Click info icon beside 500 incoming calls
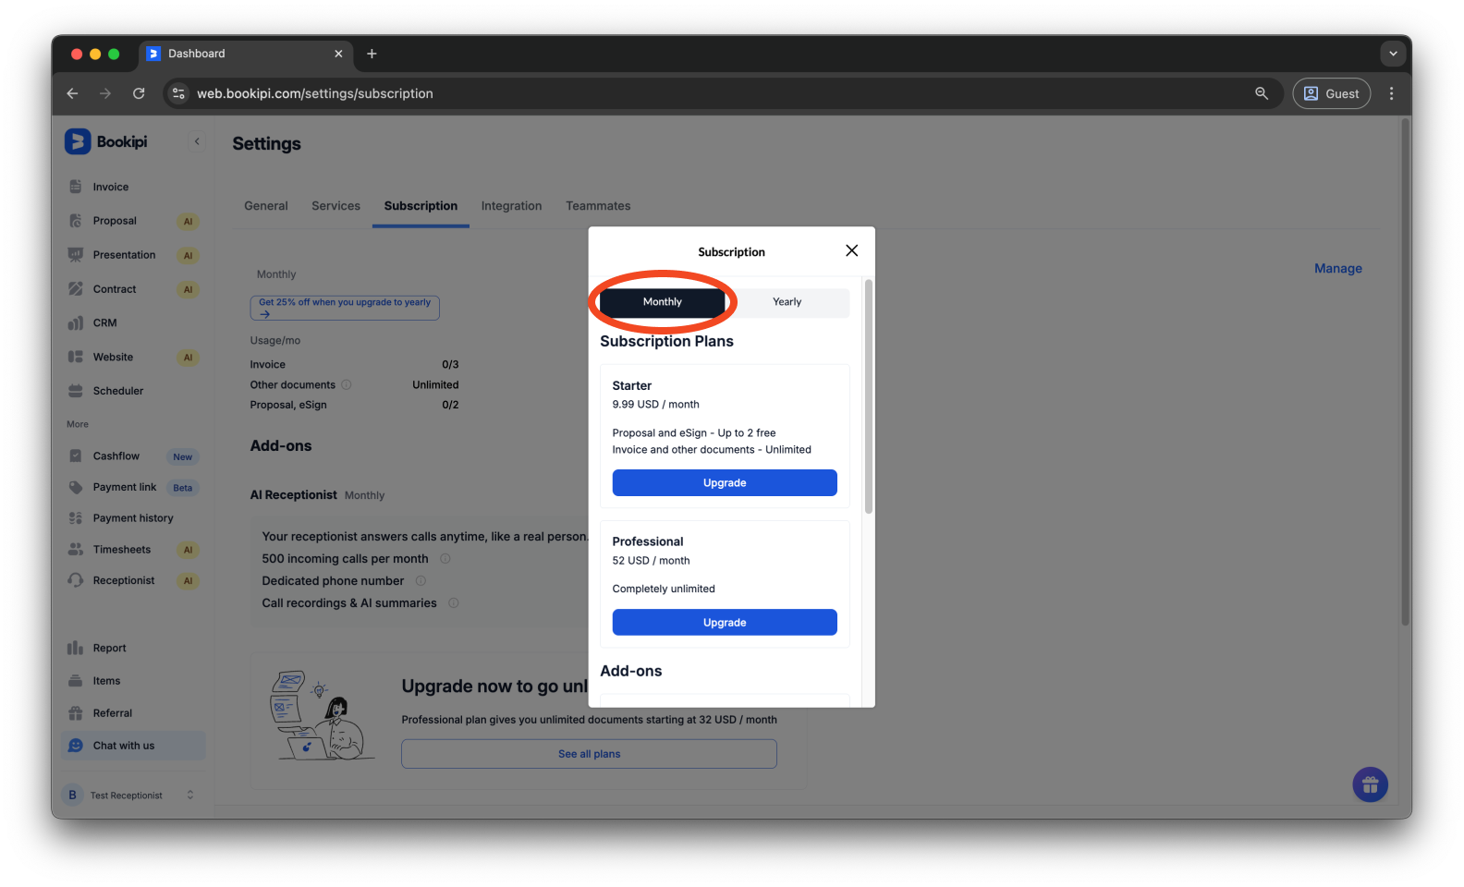This screenshot has height=887, width=1464. point(445,558)
